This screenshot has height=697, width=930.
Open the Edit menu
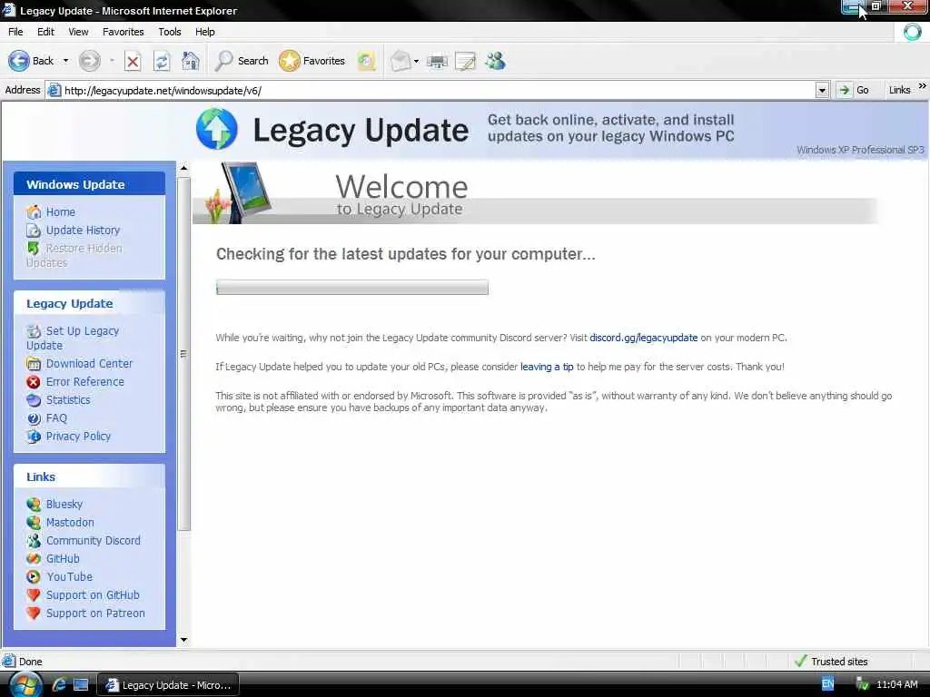[45, 32]
